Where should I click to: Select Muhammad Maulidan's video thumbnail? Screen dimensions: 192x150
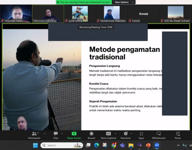point(112,14)
